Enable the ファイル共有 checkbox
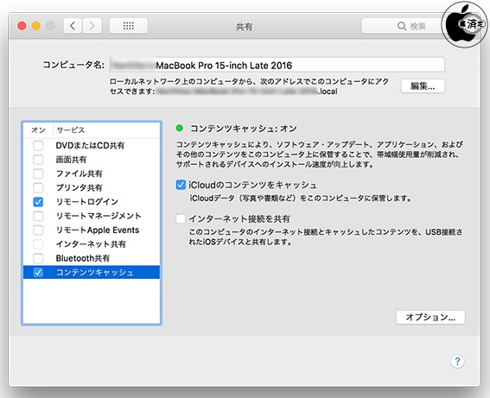 pos(38,174)
